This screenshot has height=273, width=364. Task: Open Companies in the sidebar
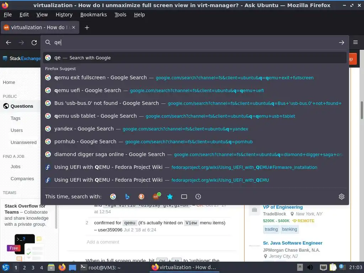pyautogui.click(x=22, y=179)
